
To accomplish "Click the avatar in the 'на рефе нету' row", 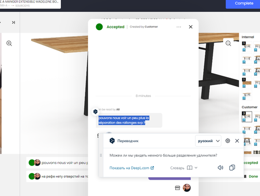I will (x=37, y=176).
